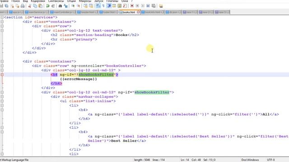Click the Copy toolbar icon
Viewport: 289px width, 162px height.
click(x=35, y=6)
